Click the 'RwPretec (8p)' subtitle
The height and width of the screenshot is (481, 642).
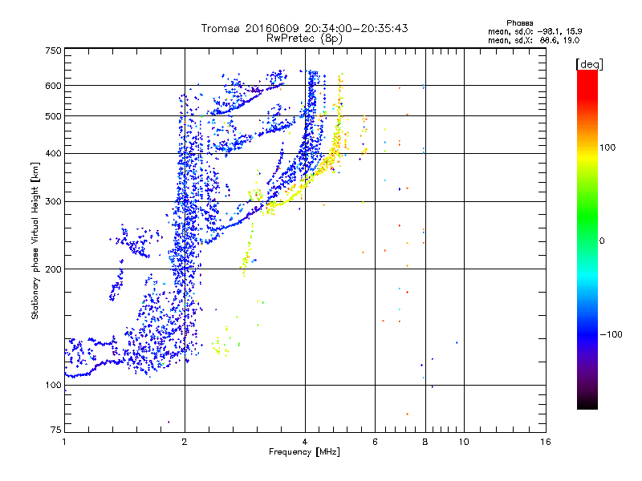[304, 38]
